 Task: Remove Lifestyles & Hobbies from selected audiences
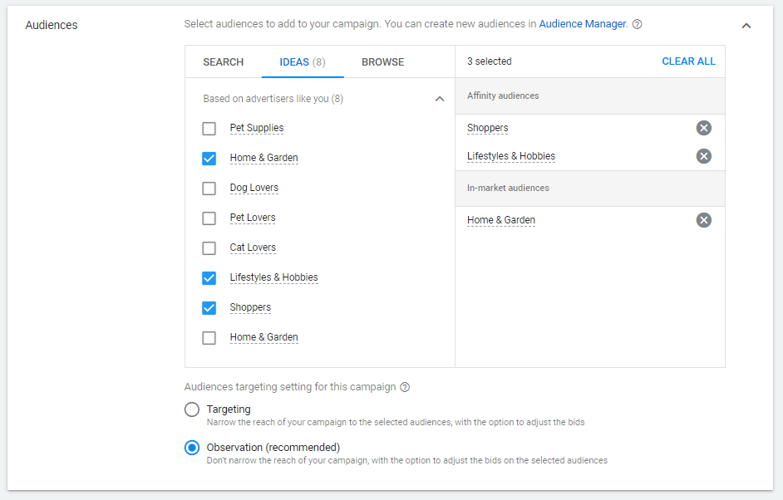704,156
